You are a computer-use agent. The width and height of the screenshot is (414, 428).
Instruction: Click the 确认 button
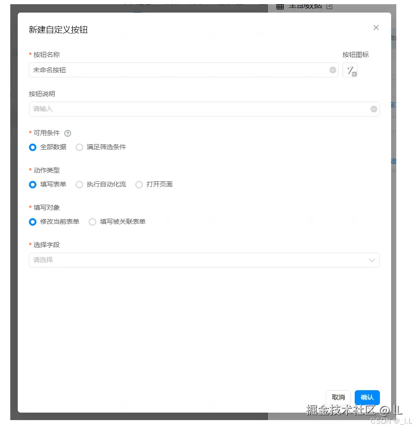click(367, 397)
